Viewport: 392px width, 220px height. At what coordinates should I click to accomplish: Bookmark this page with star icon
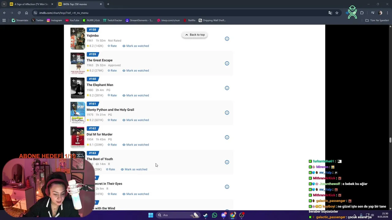click(x=337, y=13)
